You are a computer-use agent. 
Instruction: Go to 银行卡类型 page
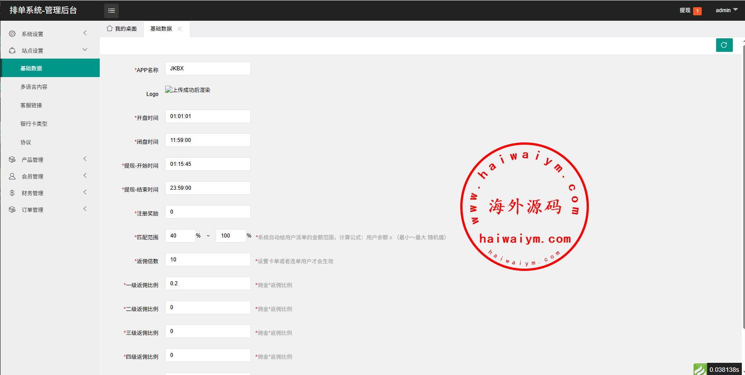point(34,124)
